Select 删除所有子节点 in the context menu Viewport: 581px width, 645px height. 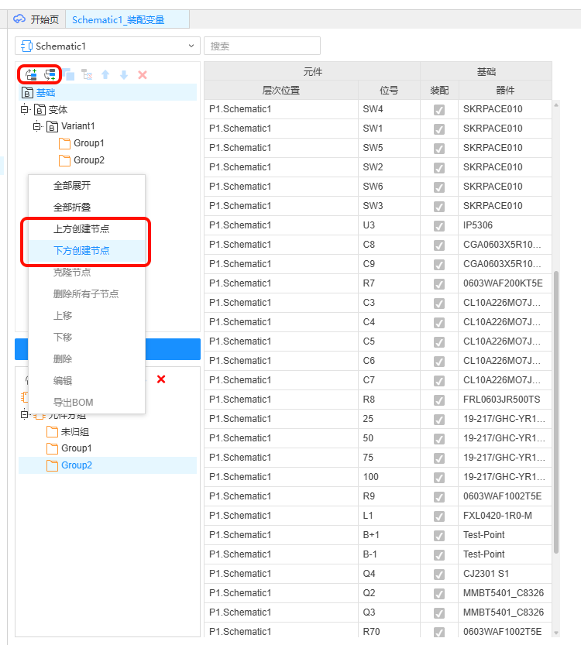[86, 293]
